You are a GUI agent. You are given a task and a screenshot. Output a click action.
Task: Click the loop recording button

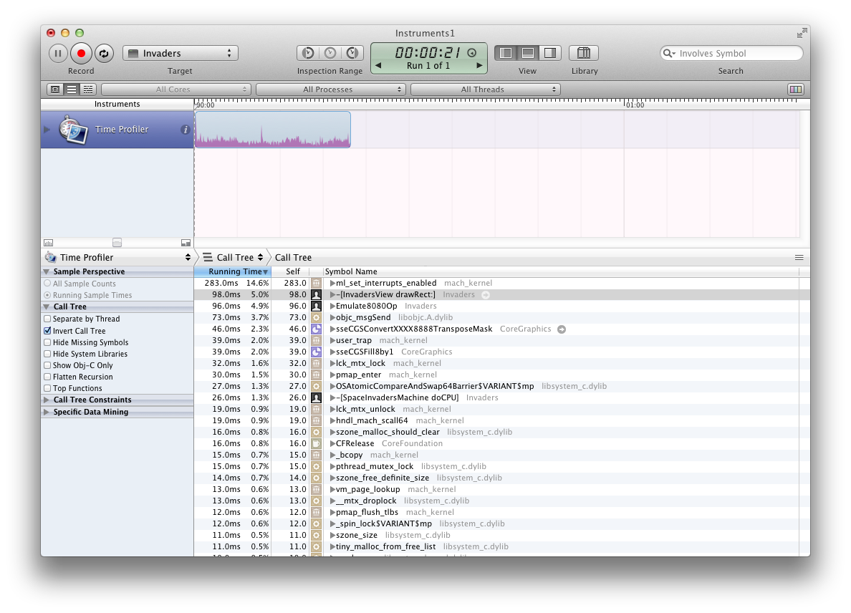[104, 53]
